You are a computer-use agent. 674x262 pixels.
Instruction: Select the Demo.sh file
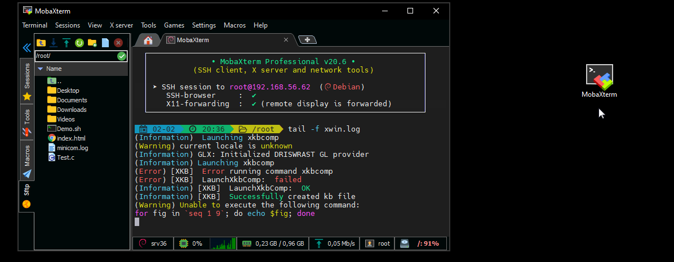(64, 129)
